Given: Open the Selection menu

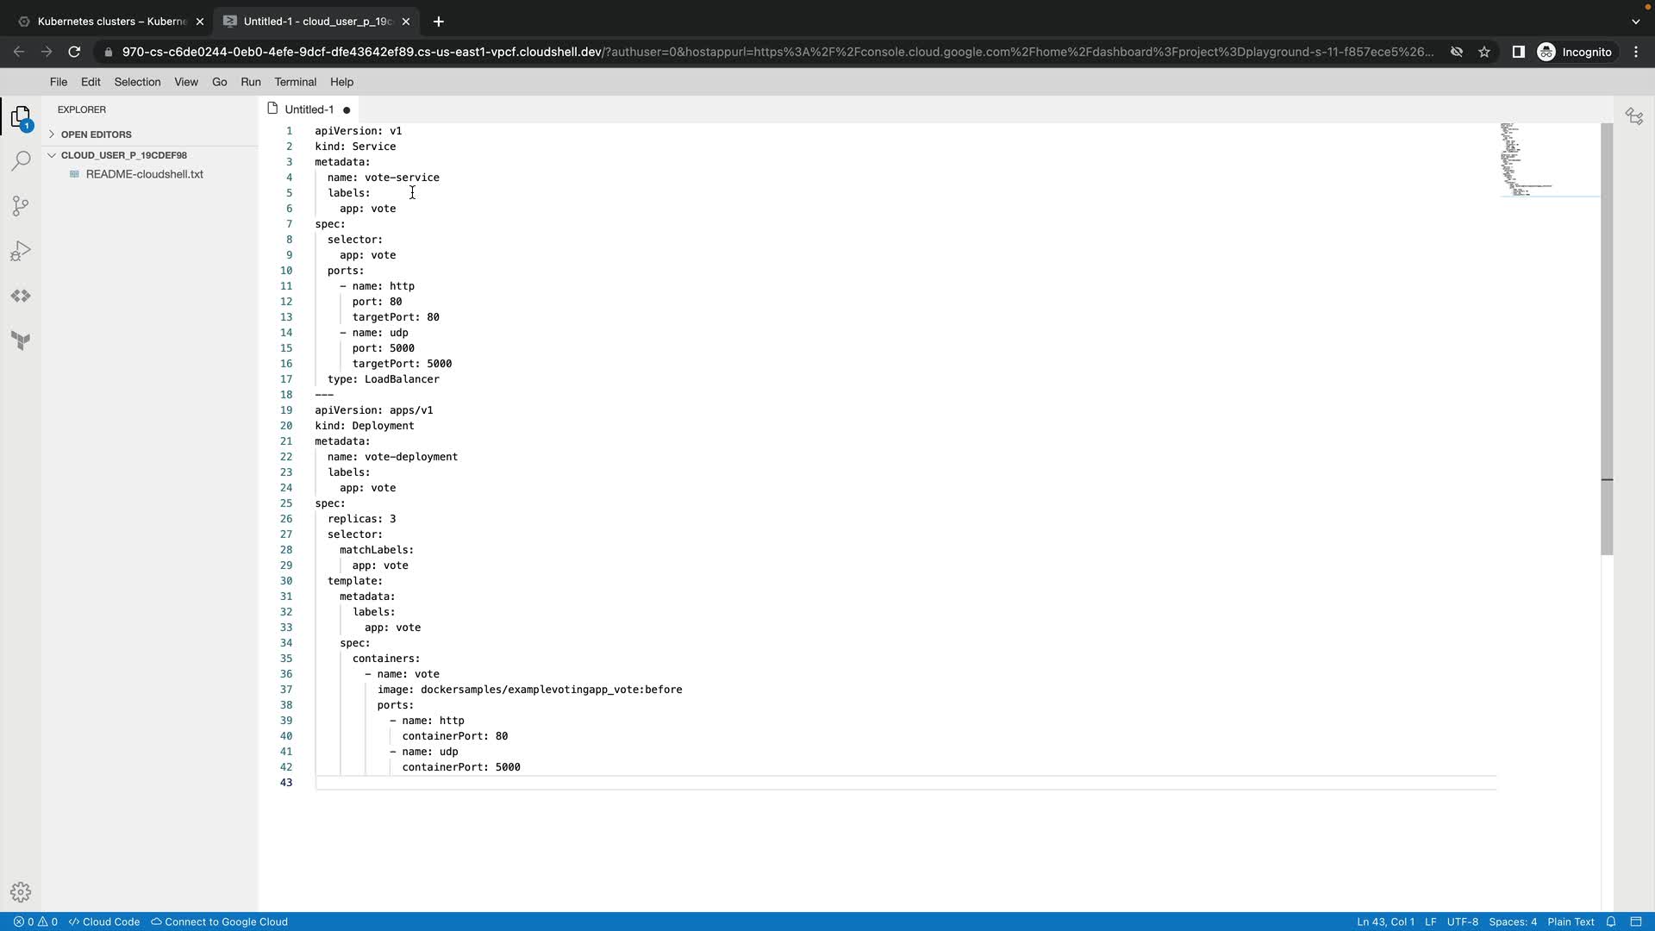Looking at the screenshot, I should 137,82.
